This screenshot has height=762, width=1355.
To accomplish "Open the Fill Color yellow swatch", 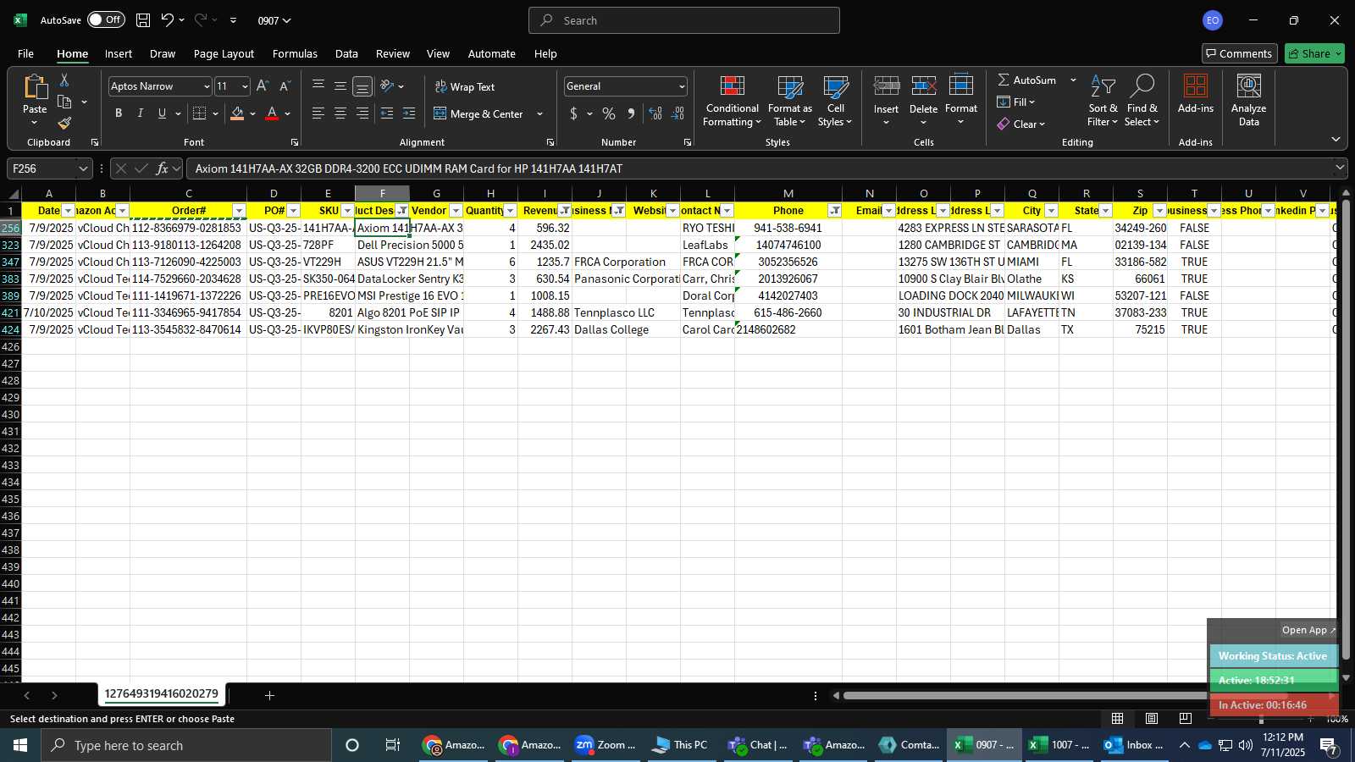I will click(x=237, y=113).
